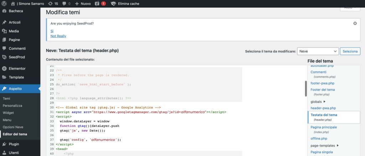Open the updates icon showing 15

click(x=50, y=4)
